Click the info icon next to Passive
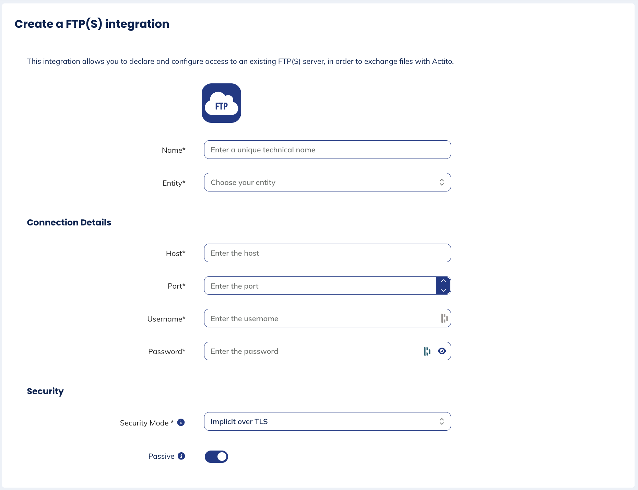638x490 pixels. click(x=181, y=456)
